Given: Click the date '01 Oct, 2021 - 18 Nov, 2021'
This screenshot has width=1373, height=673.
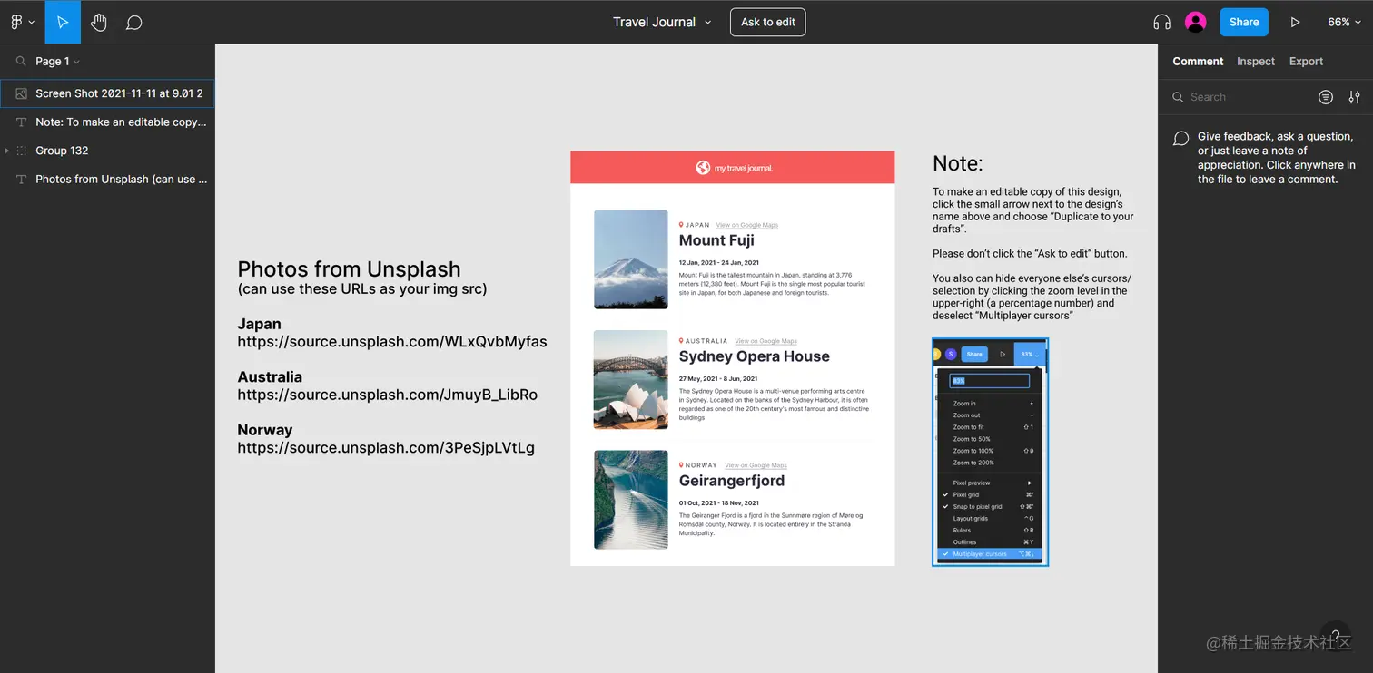Looking at the screenshot, I should pyautogui.click(x=719, y=502).
